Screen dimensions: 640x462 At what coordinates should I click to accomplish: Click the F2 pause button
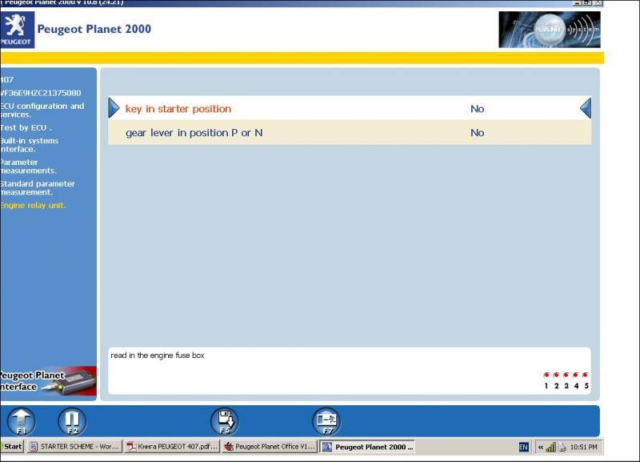coord(71,420)
